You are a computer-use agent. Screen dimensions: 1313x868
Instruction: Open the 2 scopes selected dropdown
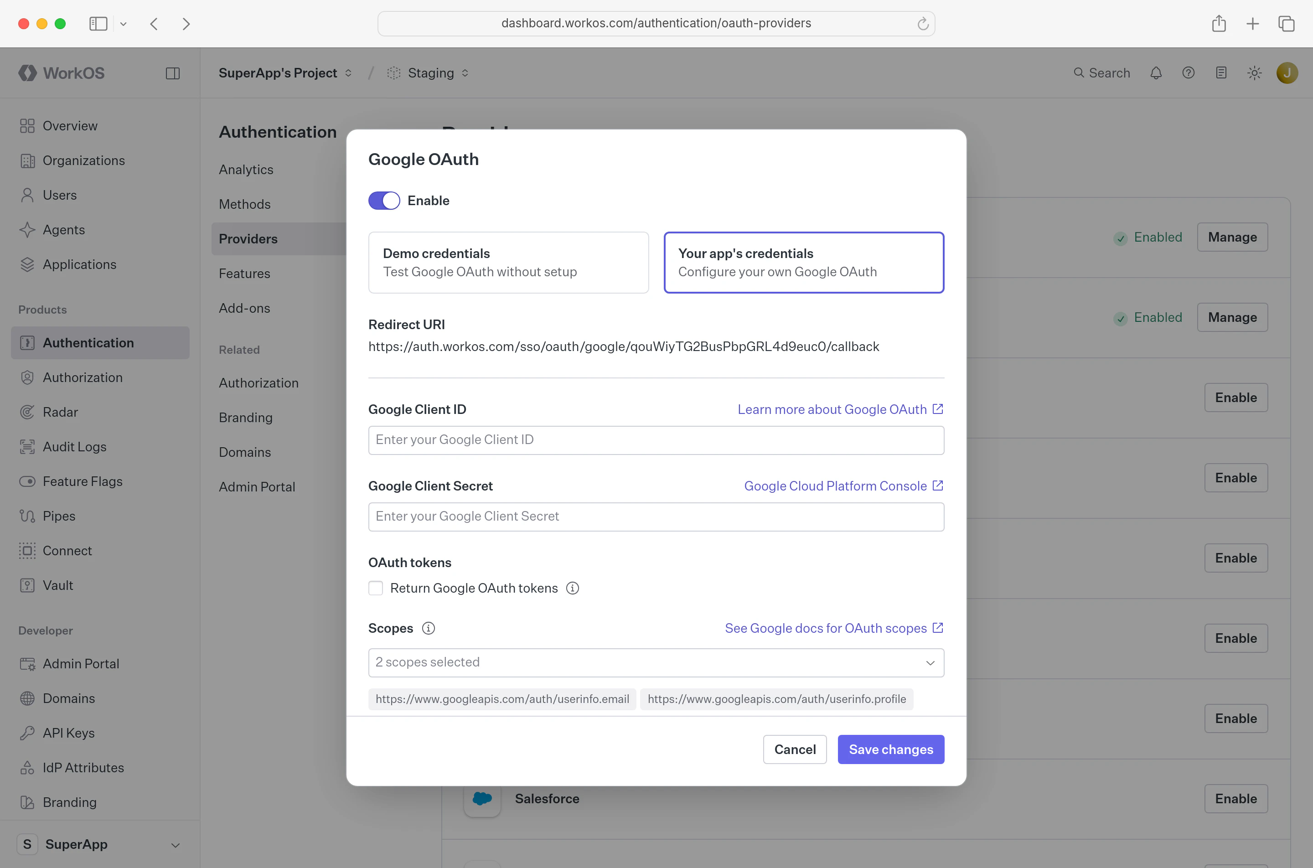pos(656,663)
